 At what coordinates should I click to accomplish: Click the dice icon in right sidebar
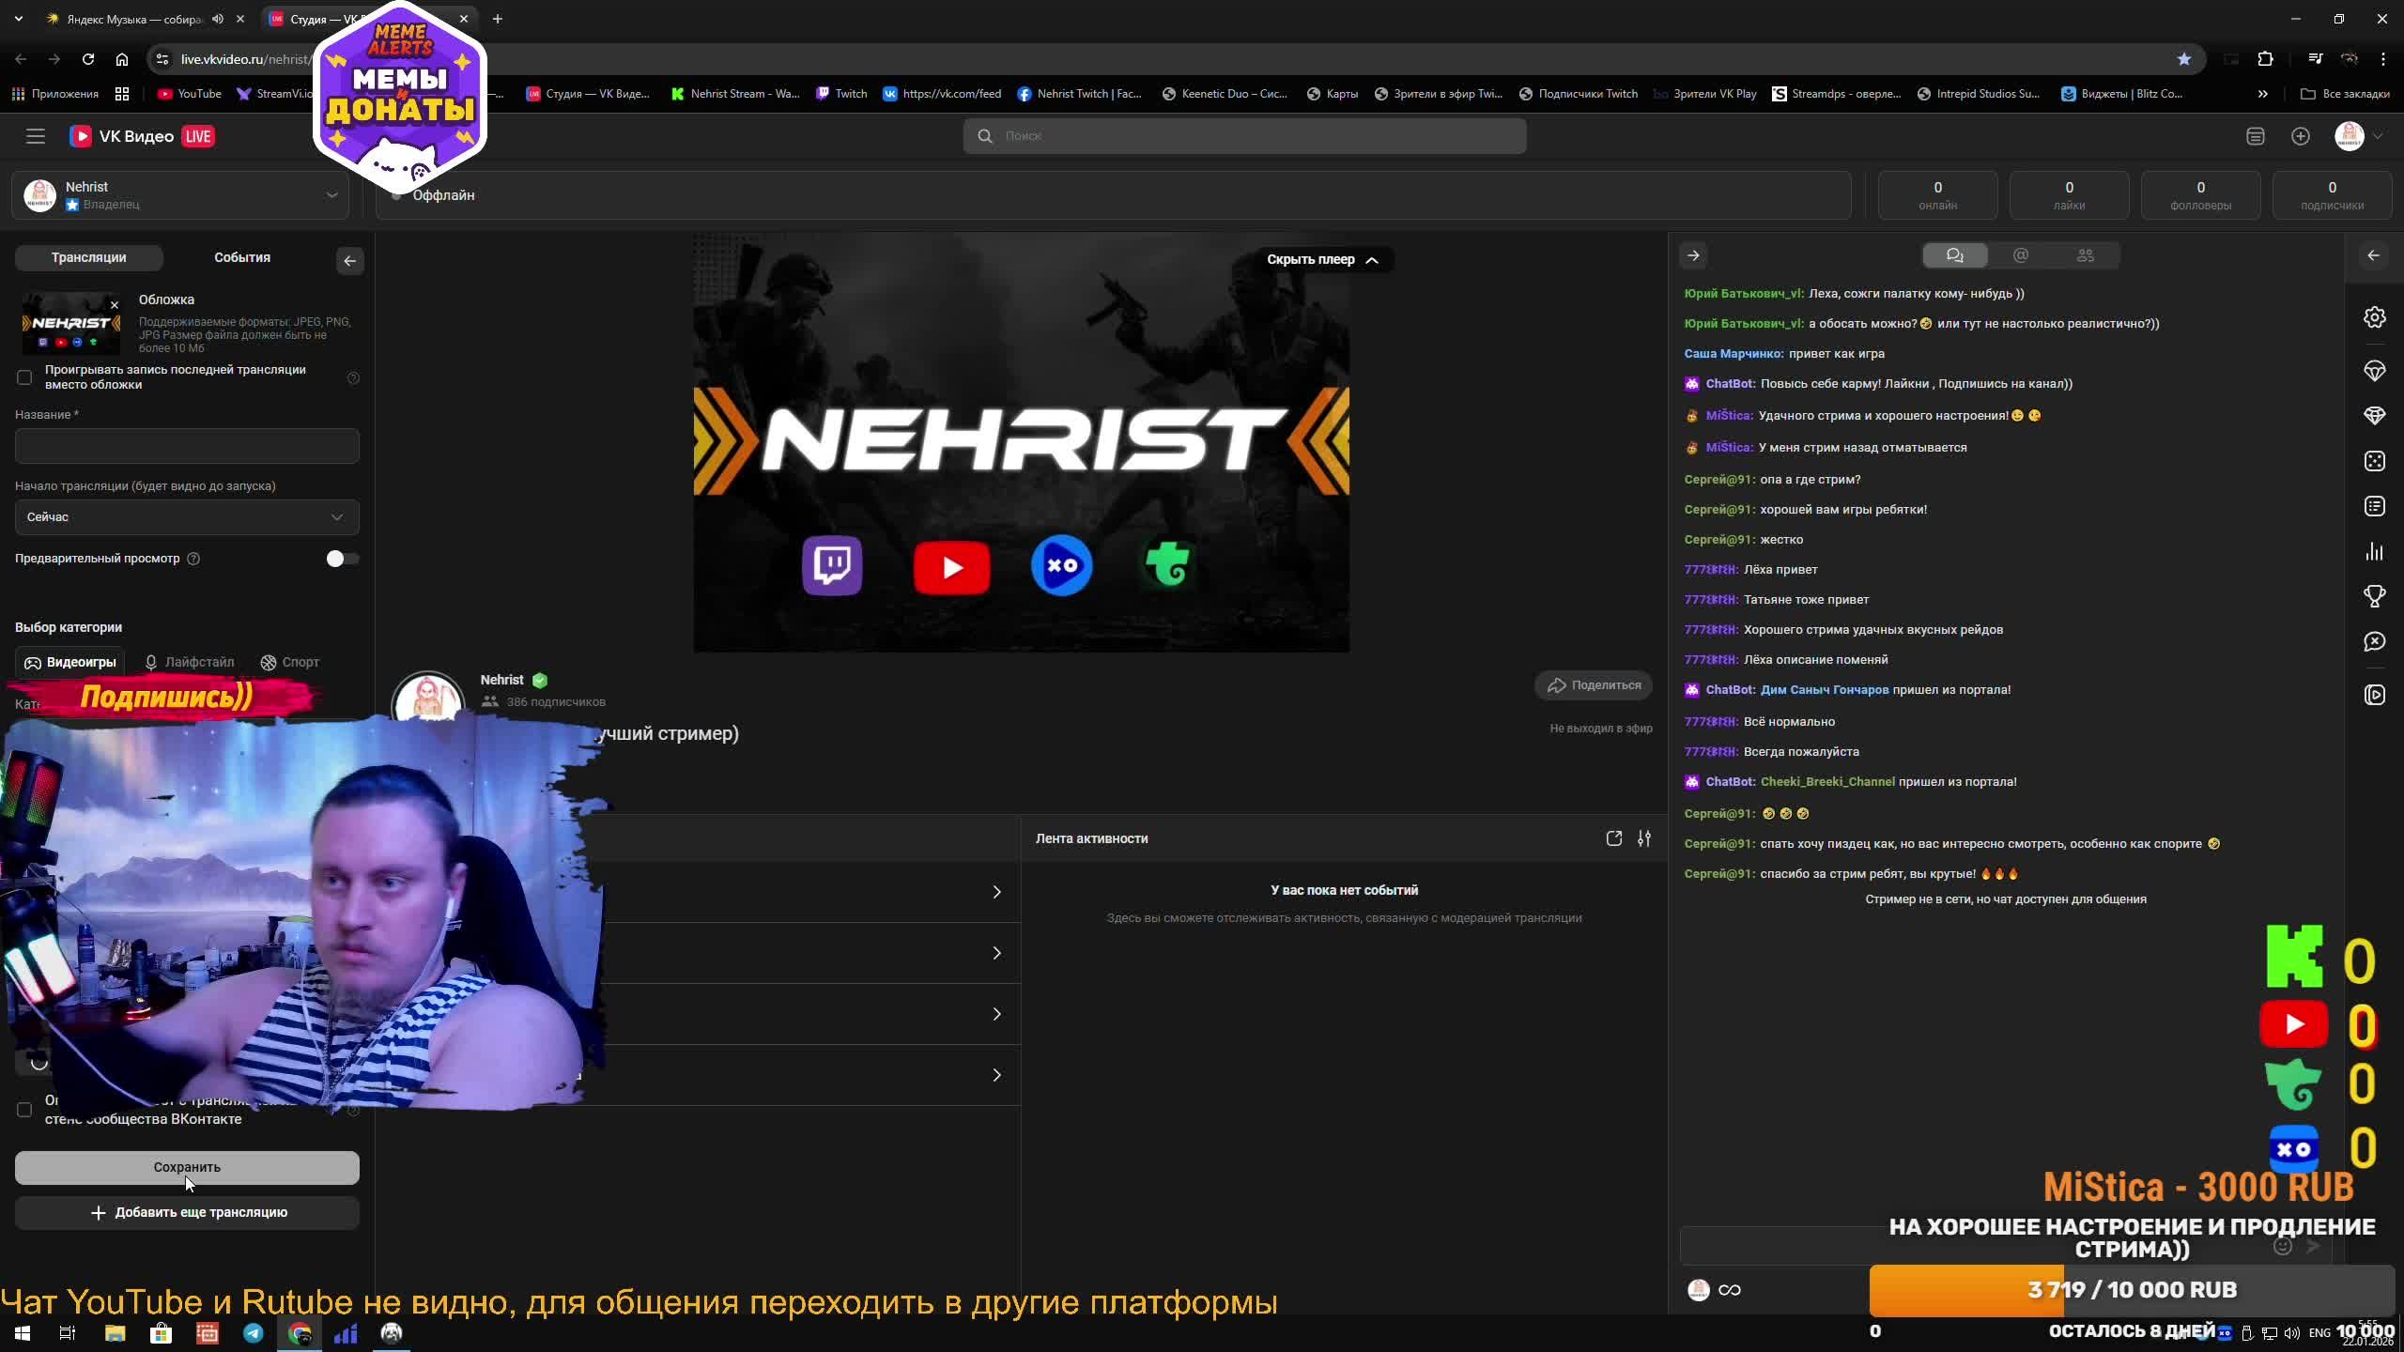2374,461
